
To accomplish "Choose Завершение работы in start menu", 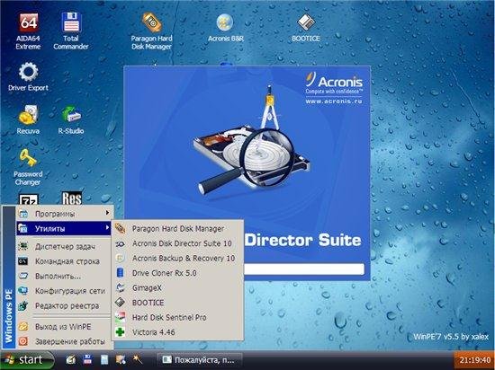I will point(64,341).
